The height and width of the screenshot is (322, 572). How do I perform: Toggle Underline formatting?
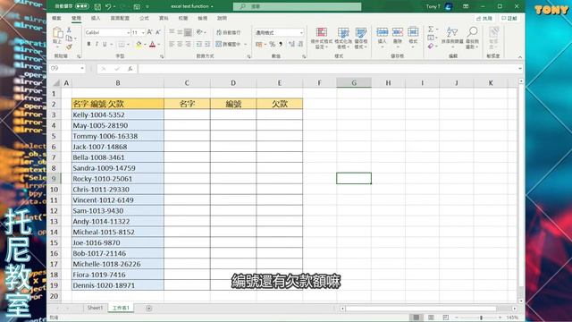pyautogui.click(x=105, y=44)
